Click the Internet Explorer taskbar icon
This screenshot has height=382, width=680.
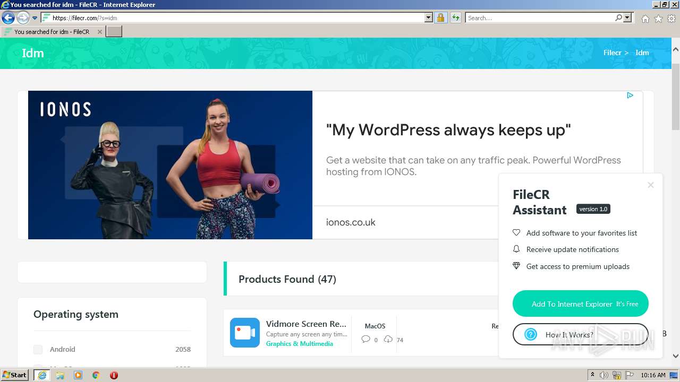coord(41,375)
